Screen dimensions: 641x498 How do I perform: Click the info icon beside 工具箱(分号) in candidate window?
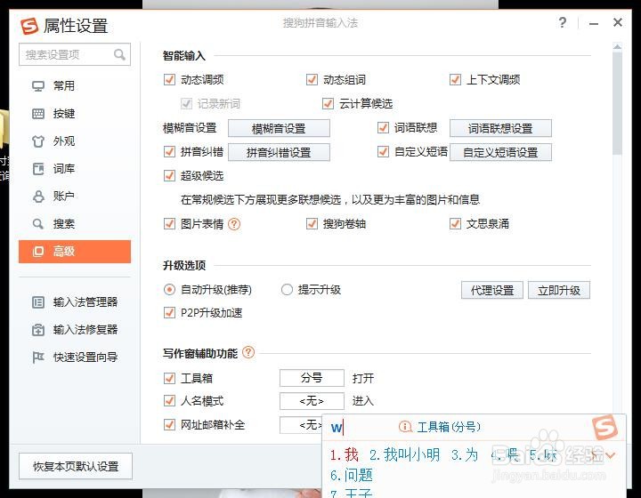(405, 427)
